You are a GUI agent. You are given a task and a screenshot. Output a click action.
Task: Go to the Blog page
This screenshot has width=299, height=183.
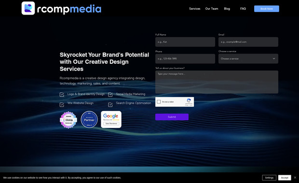(x=227, y=9)
